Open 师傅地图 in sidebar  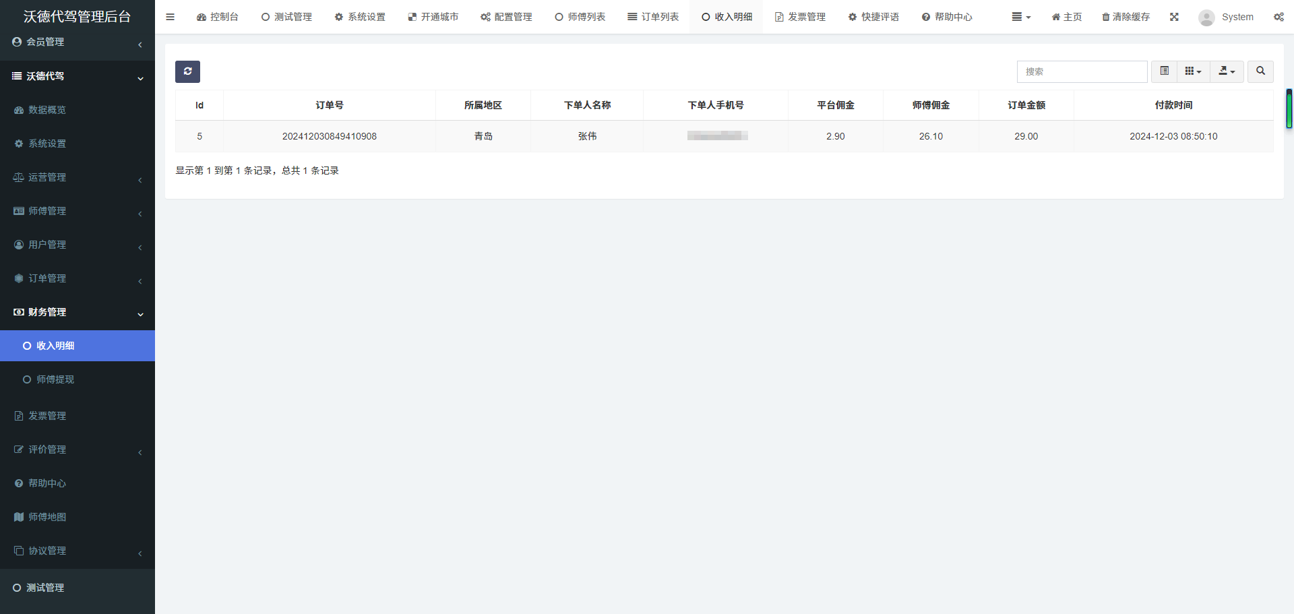tap(78, 517)
